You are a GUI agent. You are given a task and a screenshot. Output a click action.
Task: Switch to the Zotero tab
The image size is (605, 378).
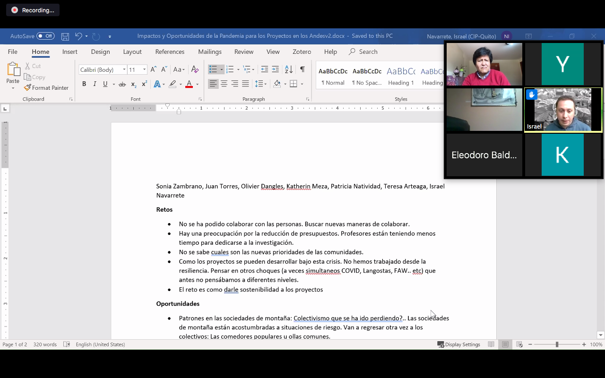click(x=302, y=52)
